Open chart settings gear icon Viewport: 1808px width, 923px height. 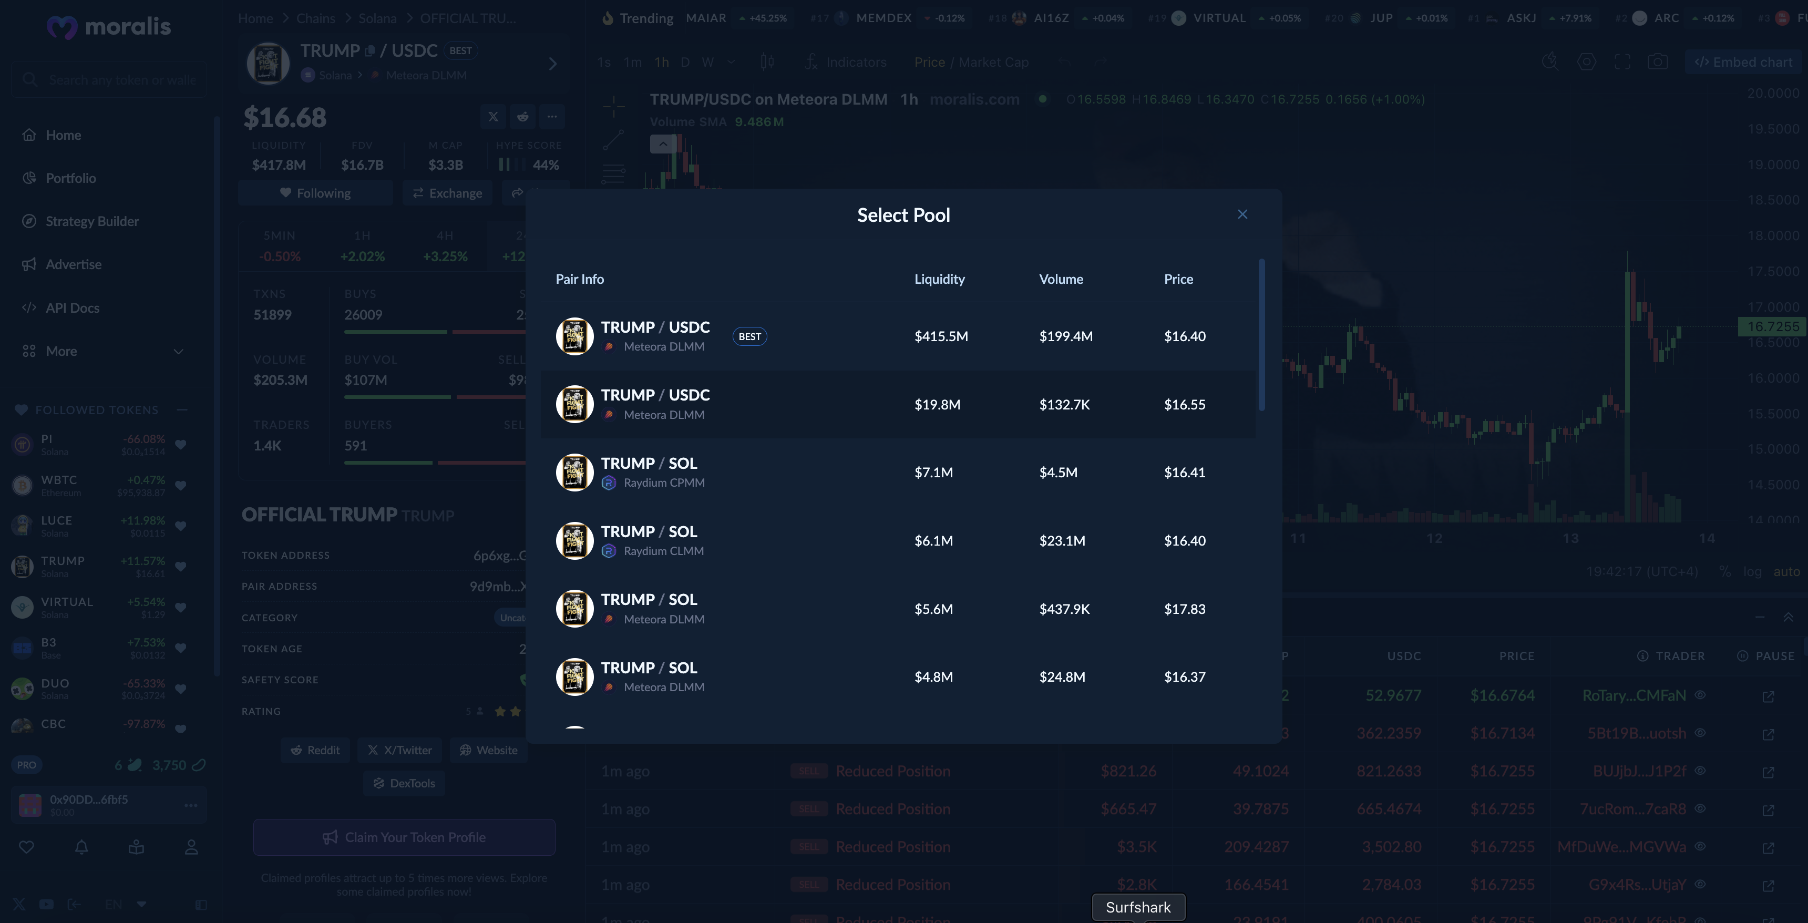tap(1586, 62)
